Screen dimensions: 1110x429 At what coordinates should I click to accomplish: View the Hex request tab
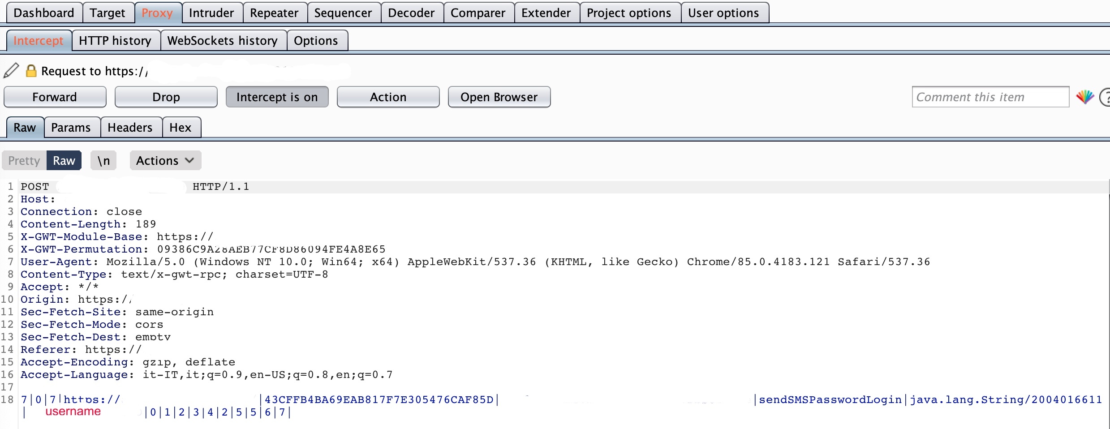181,128
